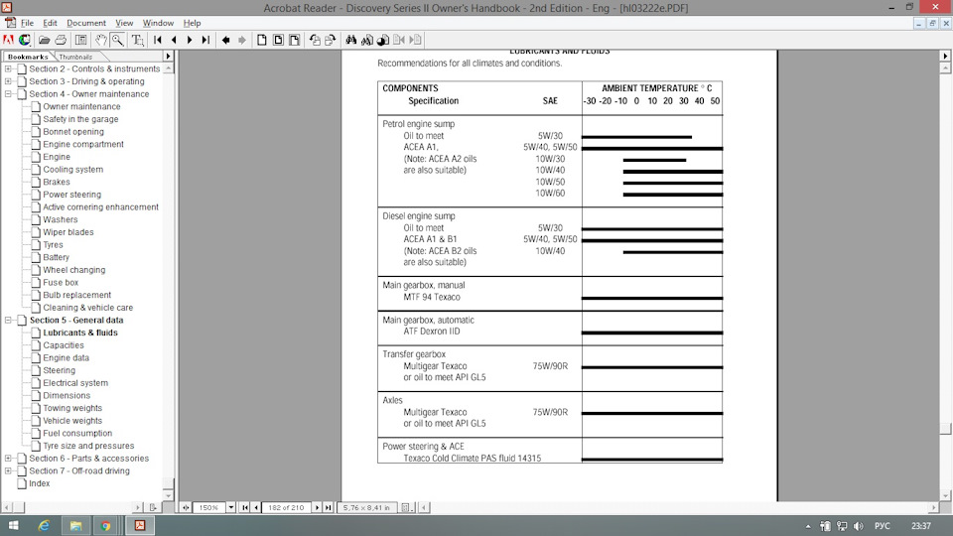
Task: Open Find with binoculars icon
Action: [x=350, y=40]
